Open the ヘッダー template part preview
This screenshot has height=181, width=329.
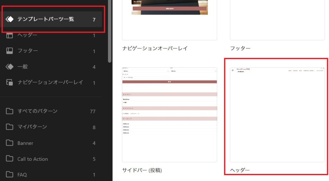pyautogui.click(x=277, y=115)
